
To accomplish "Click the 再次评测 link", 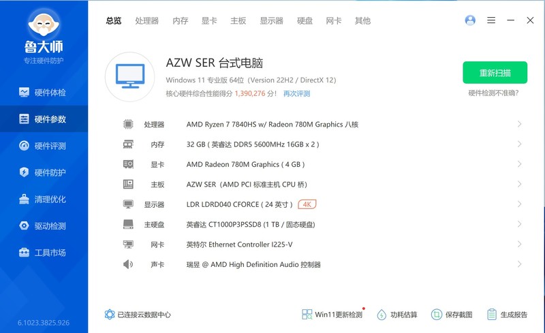I will pos(296,93).
